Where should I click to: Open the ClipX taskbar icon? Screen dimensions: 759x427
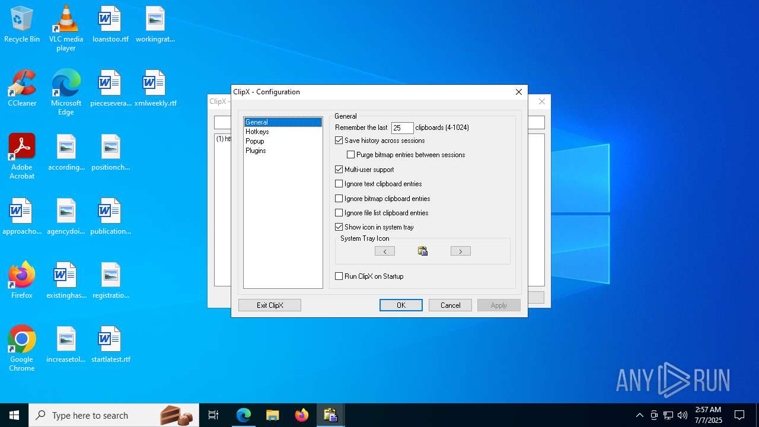click(330, 415)
